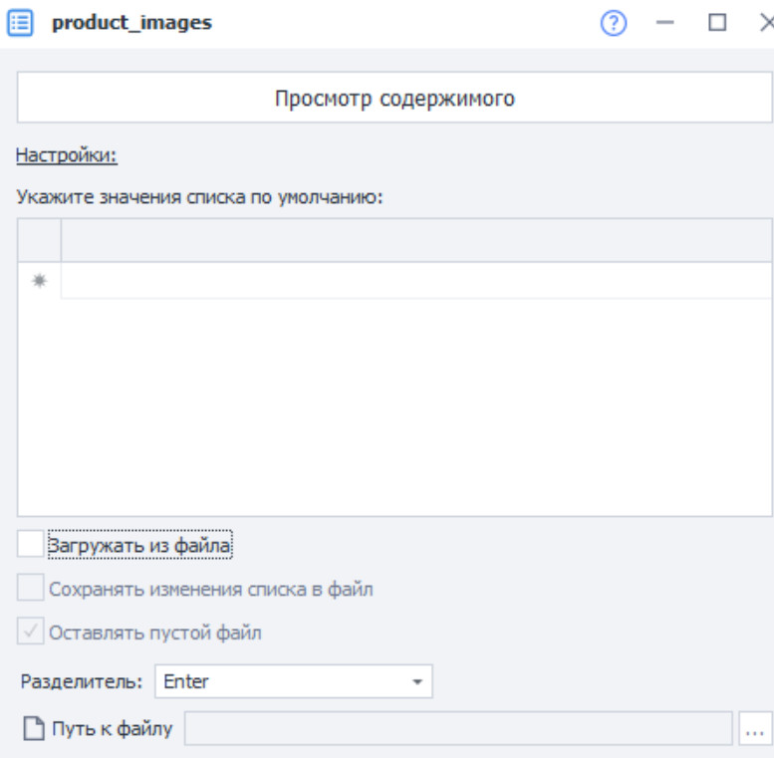
Task: Click the empty area of the values list
Action: pyautogui.click(x=394, y=406)
